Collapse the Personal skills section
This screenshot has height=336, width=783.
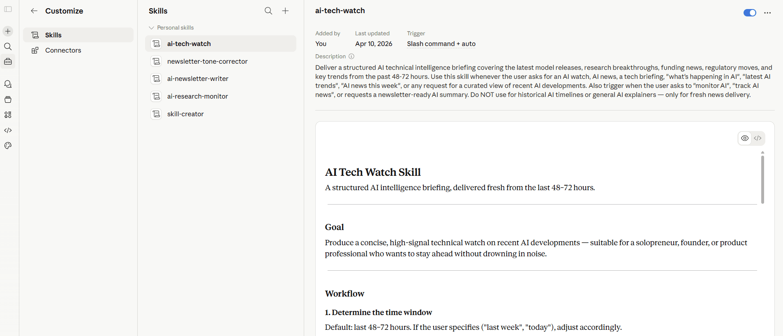[x=151, y=28]
